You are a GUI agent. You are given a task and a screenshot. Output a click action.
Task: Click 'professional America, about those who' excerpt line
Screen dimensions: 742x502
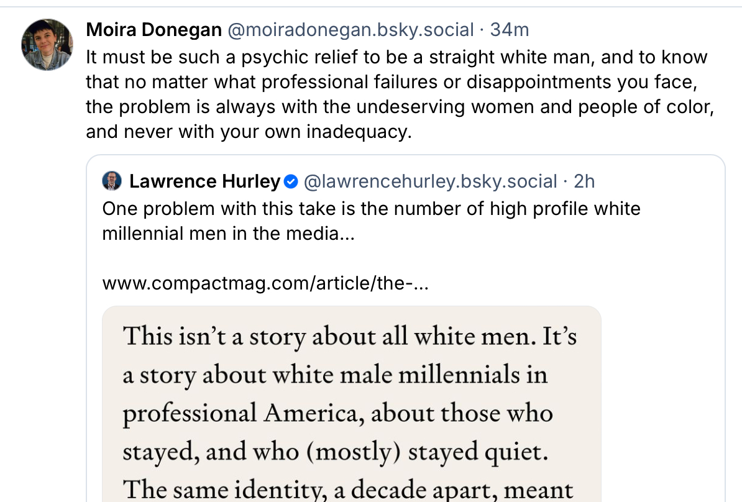[x=337, y=413]
